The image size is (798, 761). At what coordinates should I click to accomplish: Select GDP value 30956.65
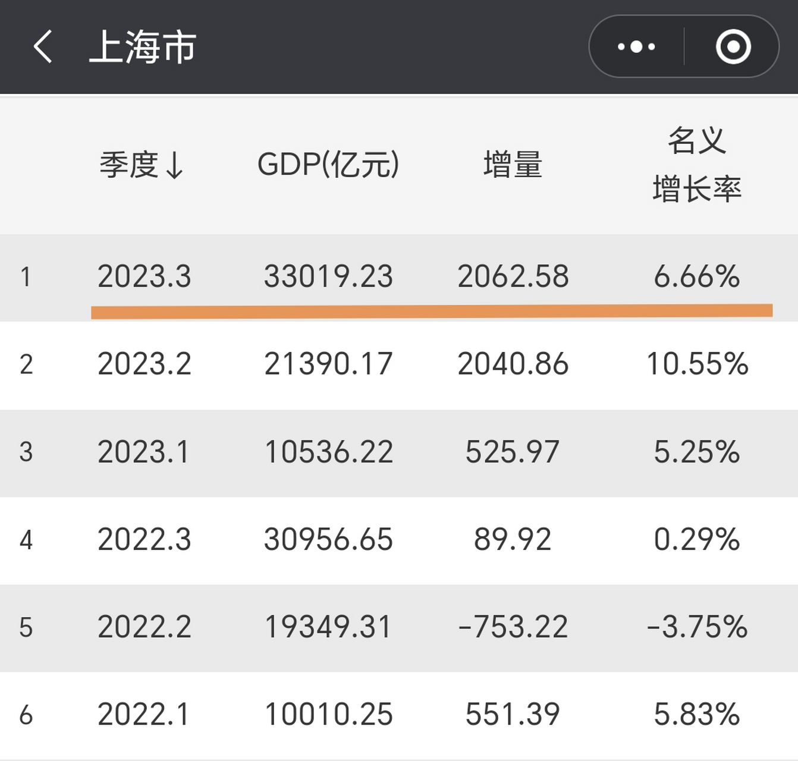pyautogui.click(x=328, y=539)
